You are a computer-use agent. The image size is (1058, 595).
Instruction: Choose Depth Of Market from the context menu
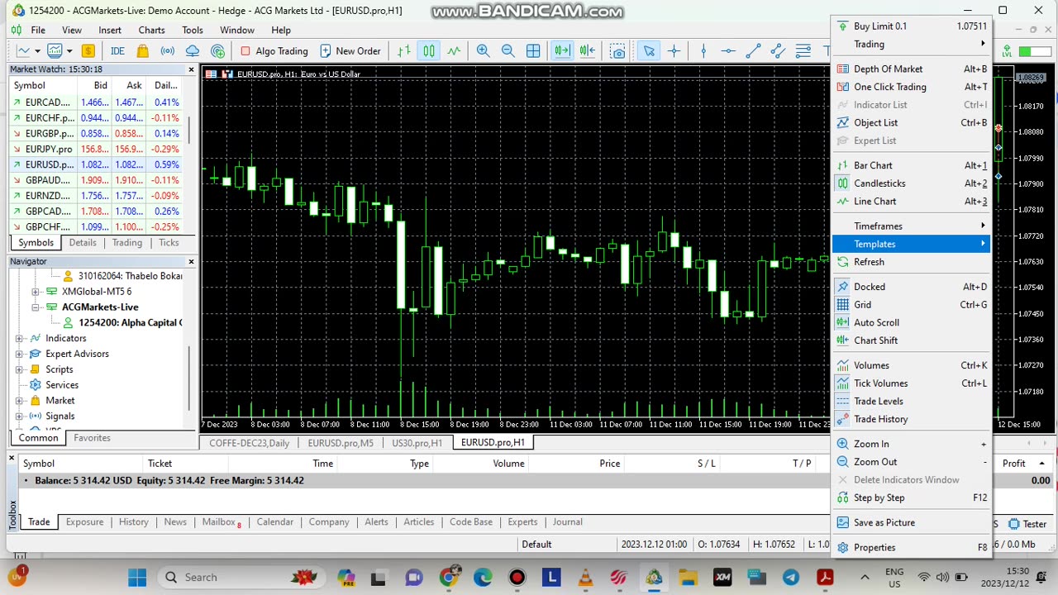pyautogui.click(x=912, y=69)
